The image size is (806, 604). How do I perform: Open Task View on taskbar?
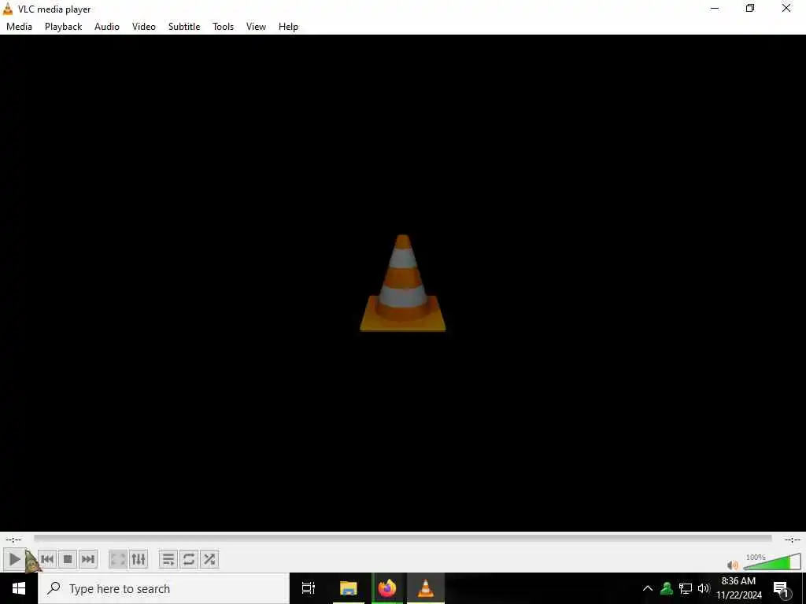tap(309, 588)
